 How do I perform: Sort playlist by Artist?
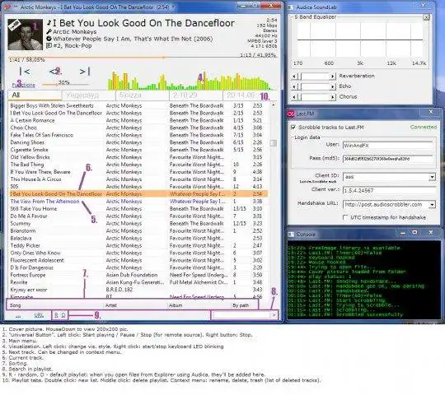(x=111, y=305)
